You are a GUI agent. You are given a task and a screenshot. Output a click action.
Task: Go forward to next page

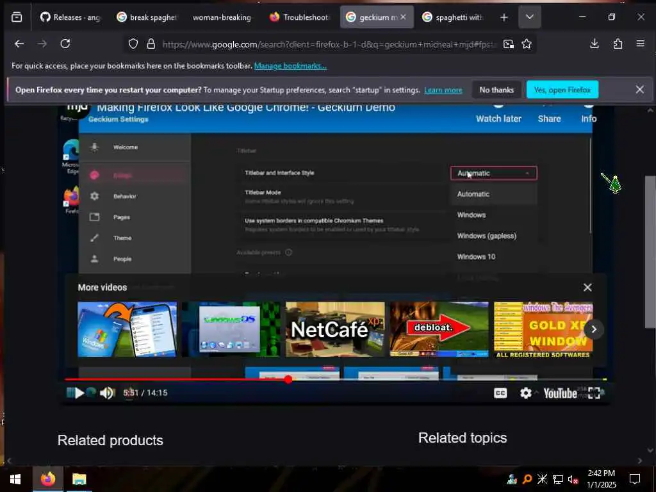coord(42,44)
